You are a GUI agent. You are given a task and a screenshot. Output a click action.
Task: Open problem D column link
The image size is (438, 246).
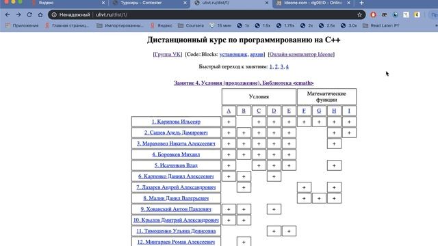pyautogui.click(x=274, y=111)
